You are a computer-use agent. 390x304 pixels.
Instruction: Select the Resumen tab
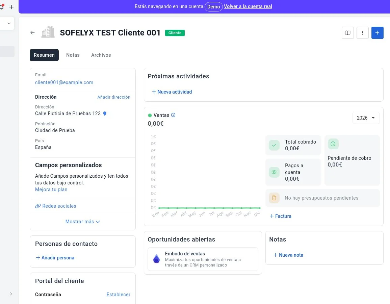pyautogui.click(x=44, y=55)
